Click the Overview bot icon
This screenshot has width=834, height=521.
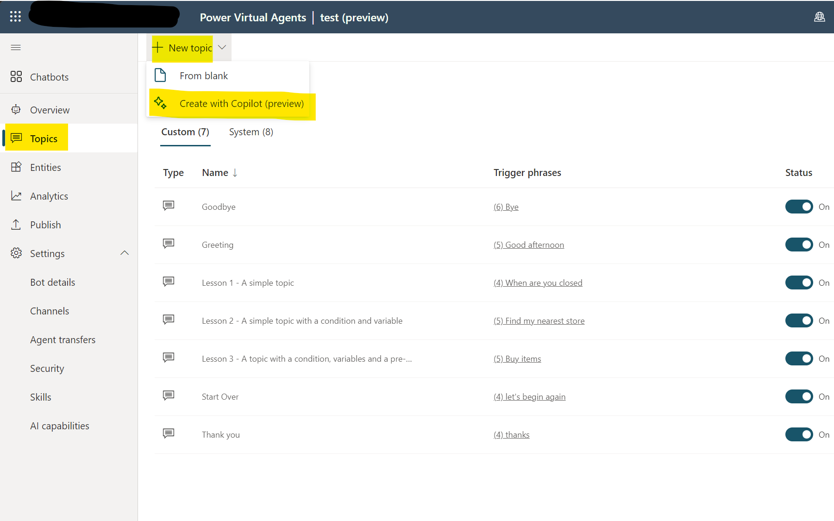coord(16,110)
